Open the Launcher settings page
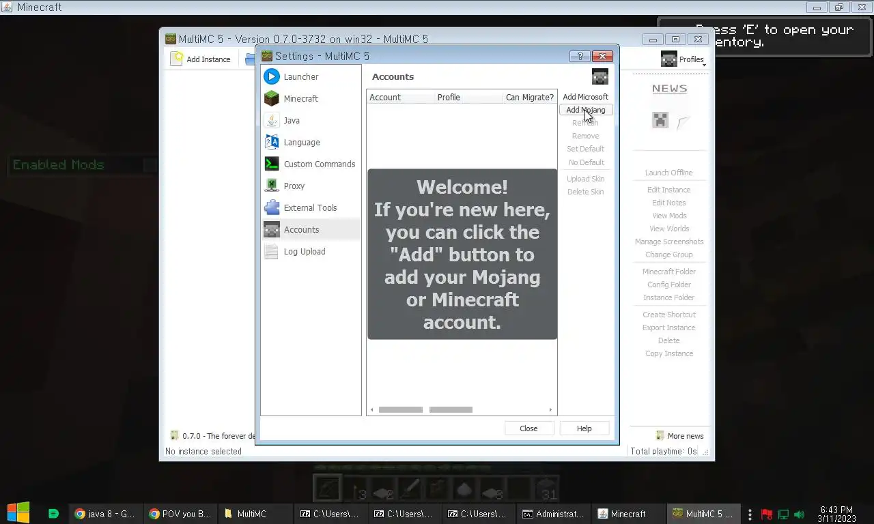 [311, 76]
